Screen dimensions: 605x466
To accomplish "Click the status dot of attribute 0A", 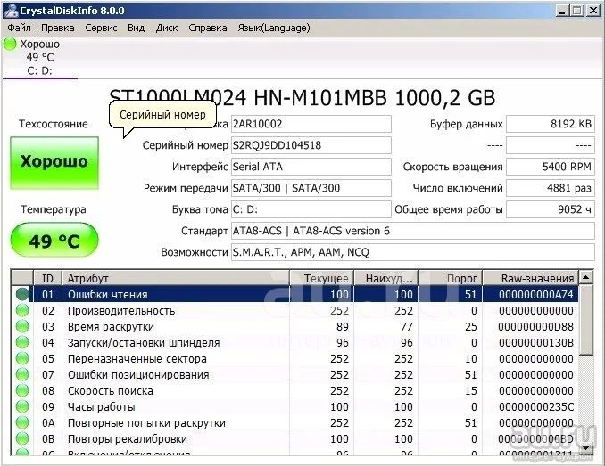I will (22, 423).
